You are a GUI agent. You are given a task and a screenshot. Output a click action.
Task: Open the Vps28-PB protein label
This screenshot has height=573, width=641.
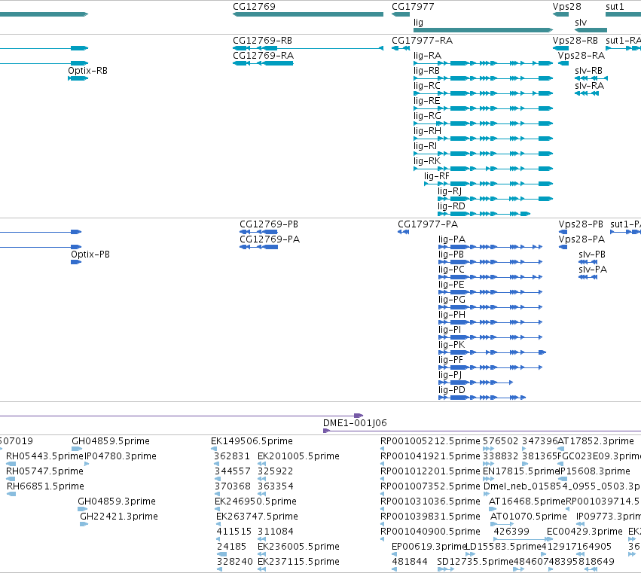pyautogui.click(x=581, y=224)
